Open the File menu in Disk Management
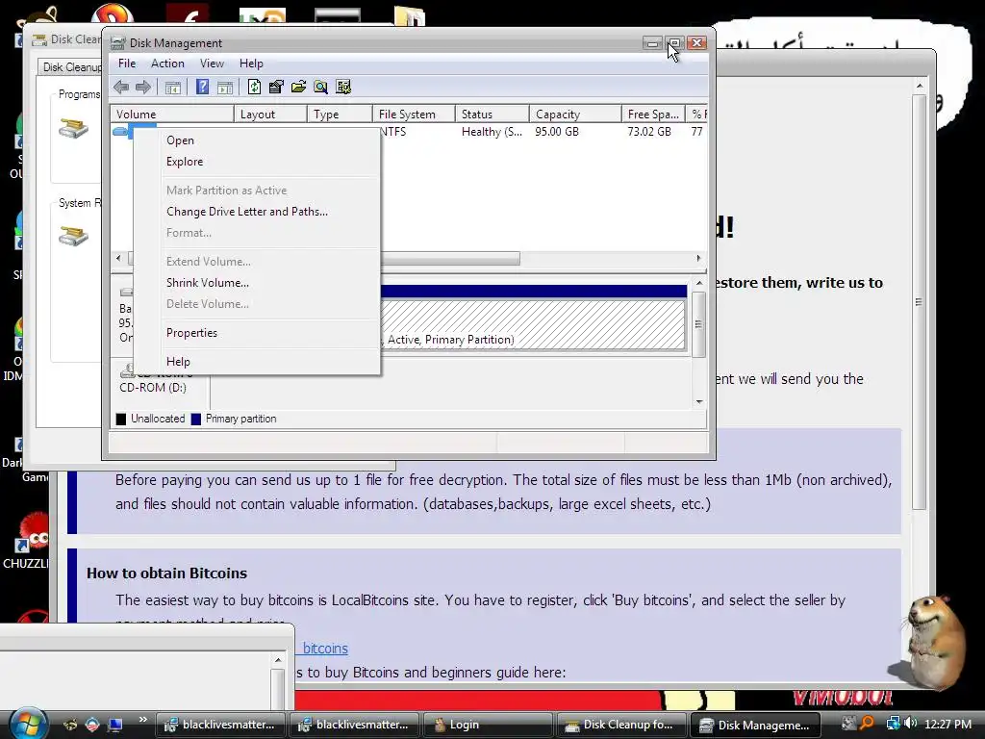Screen dimensions: 985x739 [127, 64]
